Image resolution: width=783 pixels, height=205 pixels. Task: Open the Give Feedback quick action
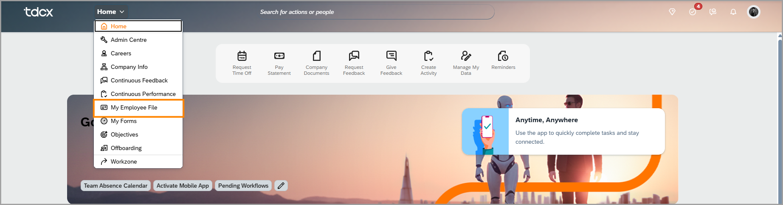coord(391,63)
